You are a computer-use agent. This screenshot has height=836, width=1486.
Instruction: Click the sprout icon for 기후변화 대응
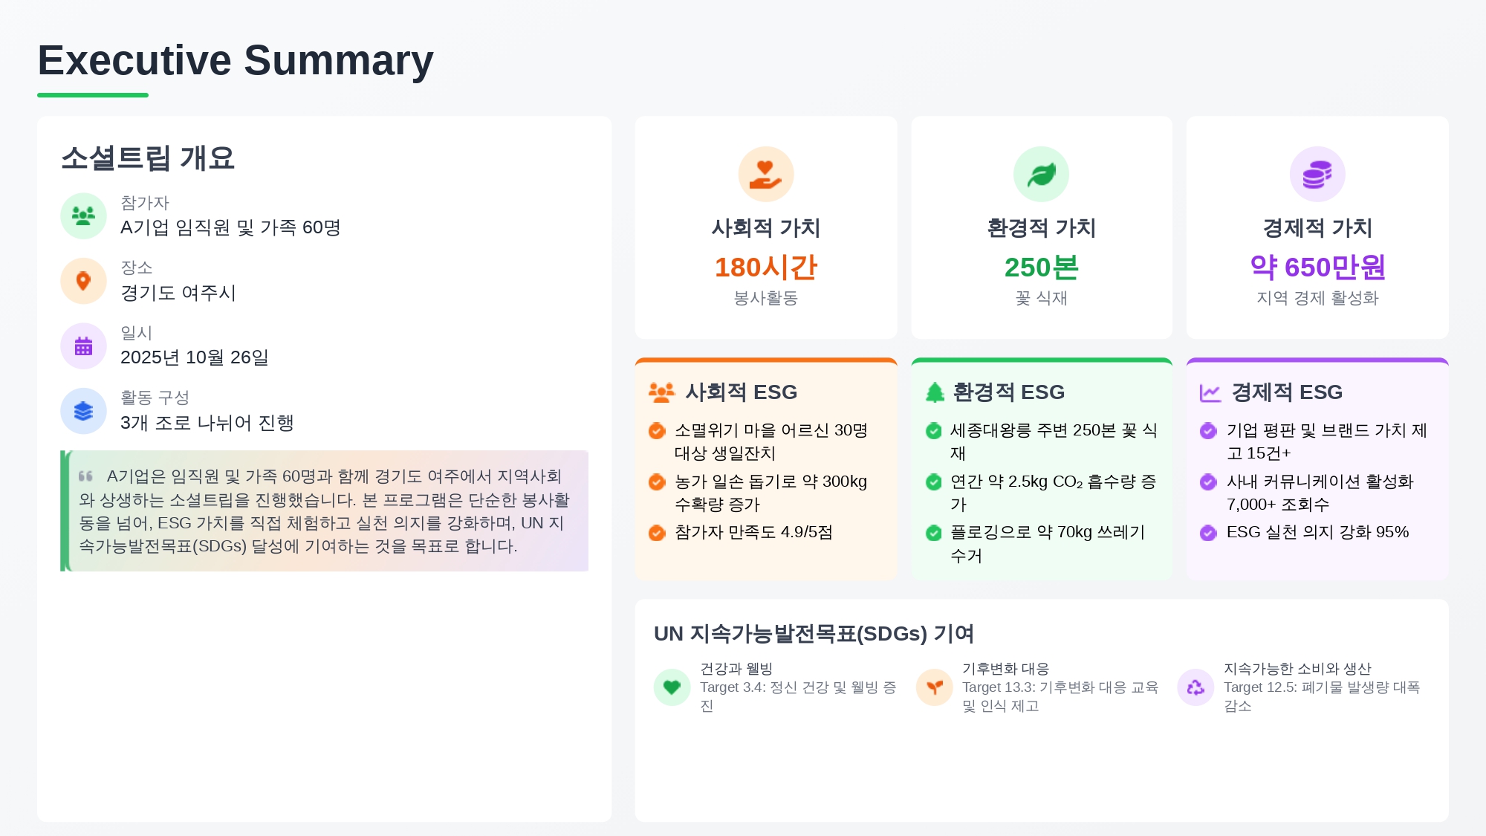click(x=935, y=687)
